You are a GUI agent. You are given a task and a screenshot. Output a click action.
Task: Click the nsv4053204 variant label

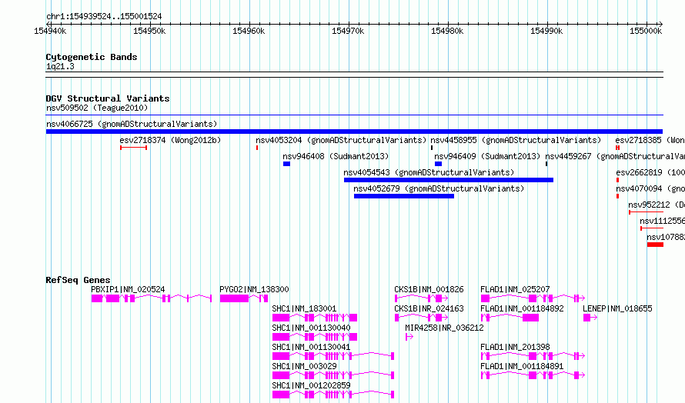[x=341, y=140]
